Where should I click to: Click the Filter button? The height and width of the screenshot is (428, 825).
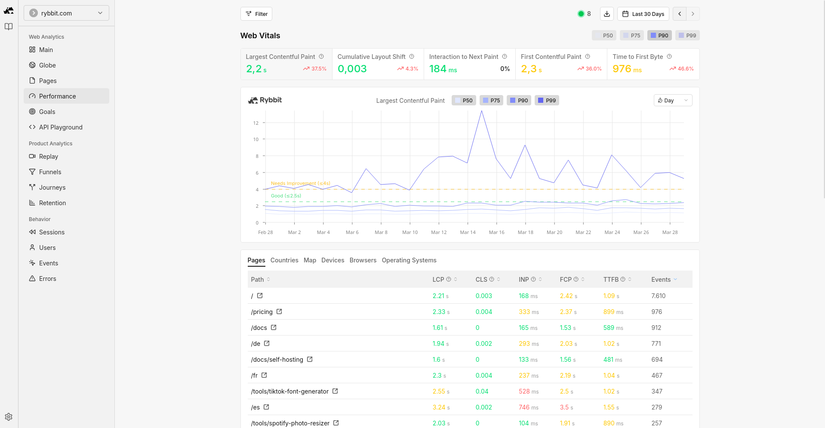coord(256,13)
